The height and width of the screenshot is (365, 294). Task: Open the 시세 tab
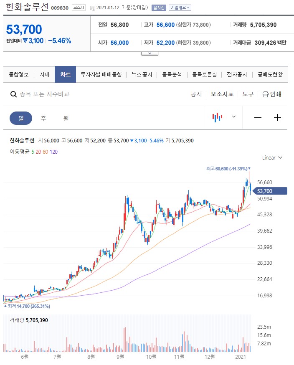coord(44,74)
